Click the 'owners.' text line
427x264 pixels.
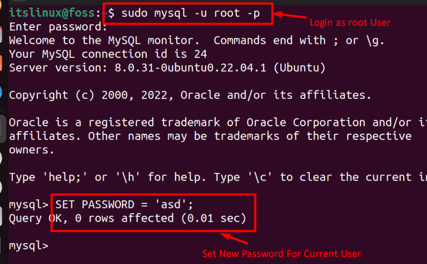32,150
